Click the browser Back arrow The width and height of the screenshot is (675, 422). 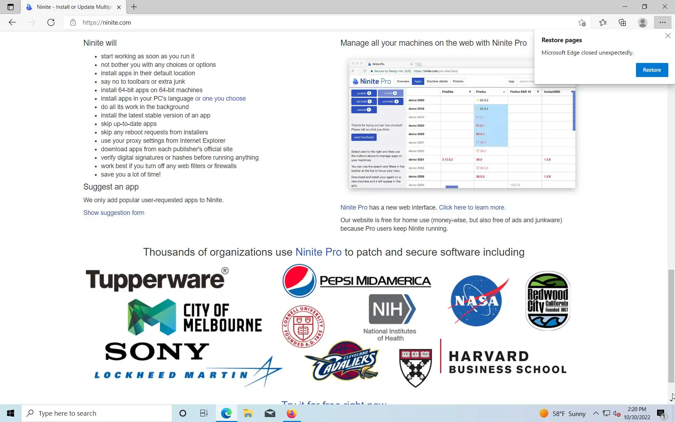12,23
